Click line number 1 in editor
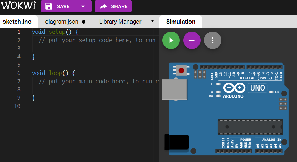The height and width of the screenshot is (162, 297). [x=19, y=32]
